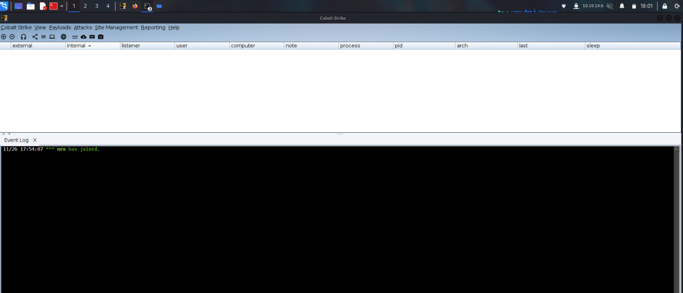Click the Disconnect minus circle toolbar icon
Viewport: 683px width, 293px height.
point(12,37)
